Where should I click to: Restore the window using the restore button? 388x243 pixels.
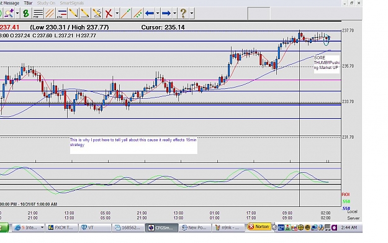point(351,3)
